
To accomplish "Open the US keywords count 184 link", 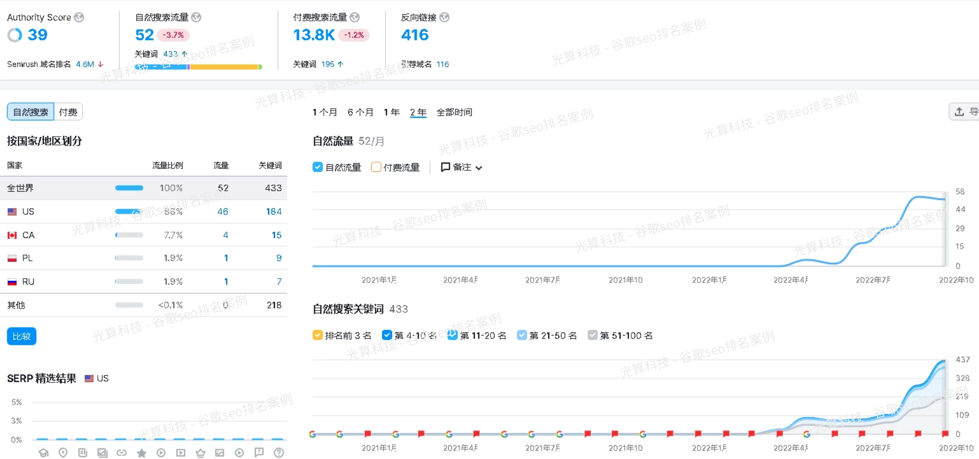I will (273, 212).
